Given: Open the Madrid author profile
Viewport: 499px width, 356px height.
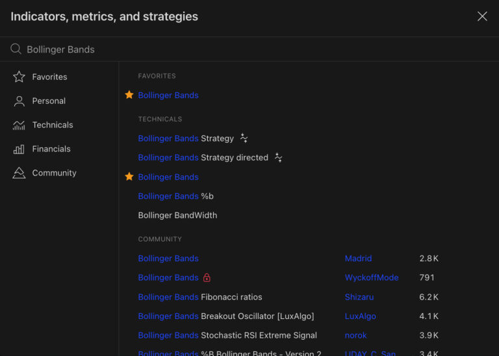Looking at the screenshot, I should (358, 259).
